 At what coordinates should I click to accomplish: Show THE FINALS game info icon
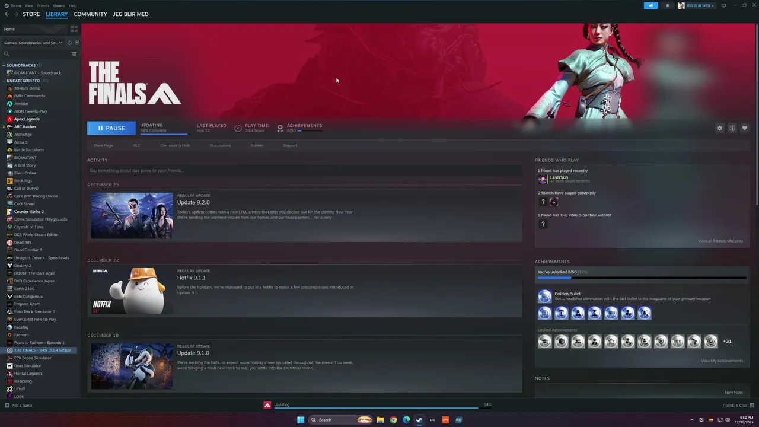coord(732,128)
